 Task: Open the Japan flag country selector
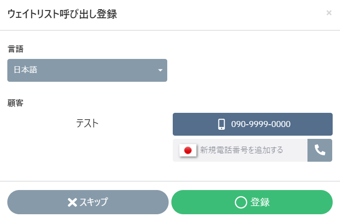187,150
